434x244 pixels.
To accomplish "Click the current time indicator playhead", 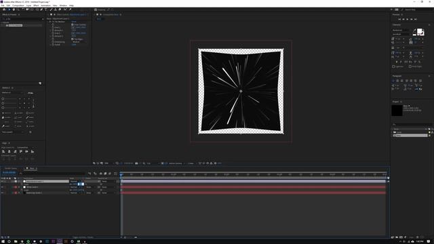I will pos(121,174).
